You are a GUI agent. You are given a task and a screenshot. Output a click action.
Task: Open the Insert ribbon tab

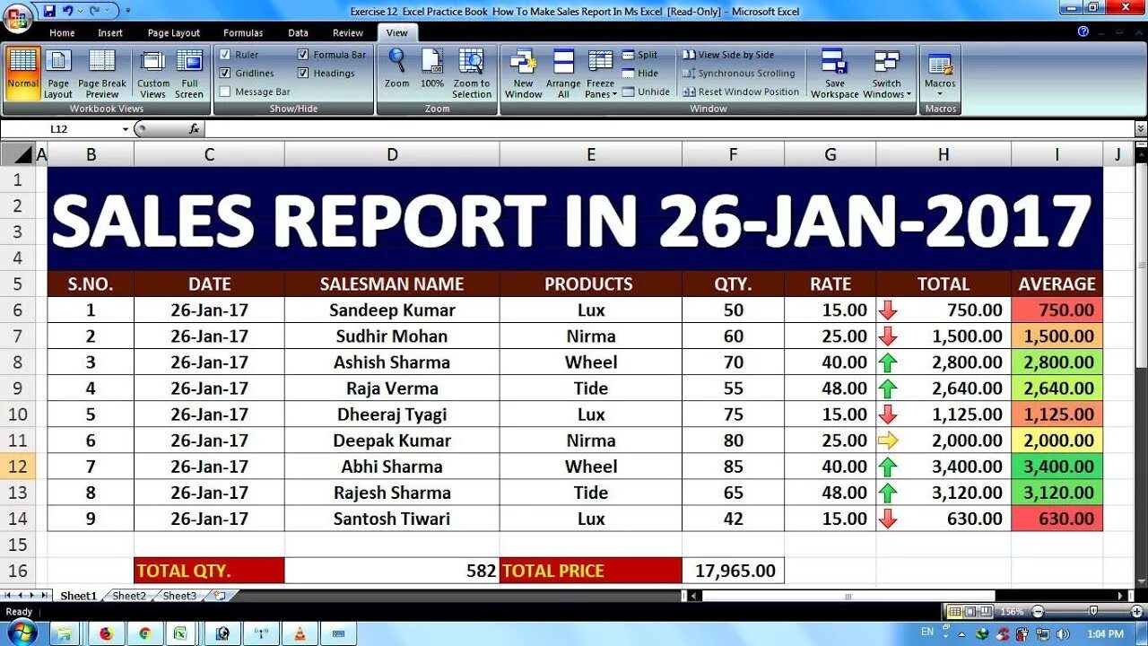pyautogui.click(x=110, y=32)
